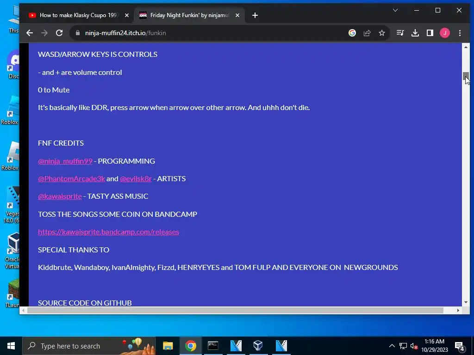Bookmark this page with the star
The image size is (474, 355).
[382, 33]
